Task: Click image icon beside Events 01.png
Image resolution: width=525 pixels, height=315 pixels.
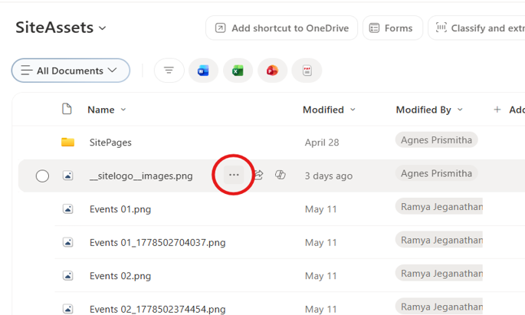Action: pos(67,209)
